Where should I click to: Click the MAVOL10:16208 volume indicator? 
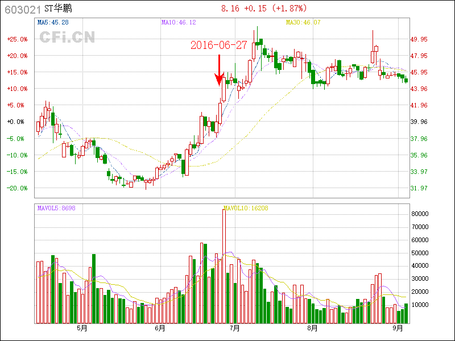pyautogui.click(x=246, y=208)
